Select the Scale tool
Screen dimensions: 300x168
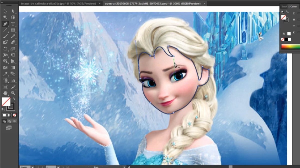pos(13,49)
